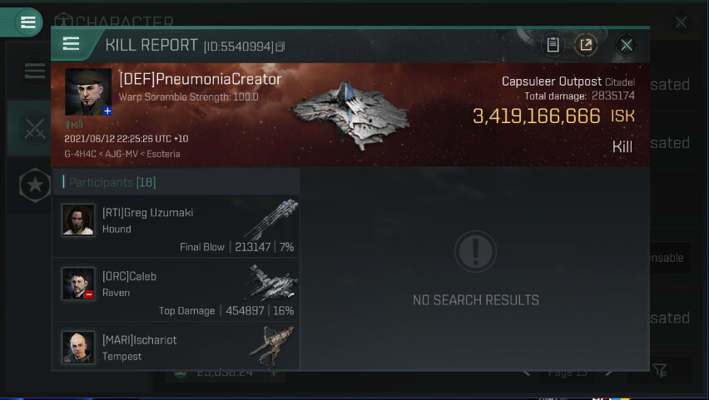Select the crossed swords sidebar tab
This screenshot has height=400, width=709.
[34, 129]
